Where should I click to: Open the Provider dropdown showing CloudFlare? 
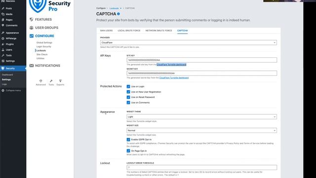point(189,43)
